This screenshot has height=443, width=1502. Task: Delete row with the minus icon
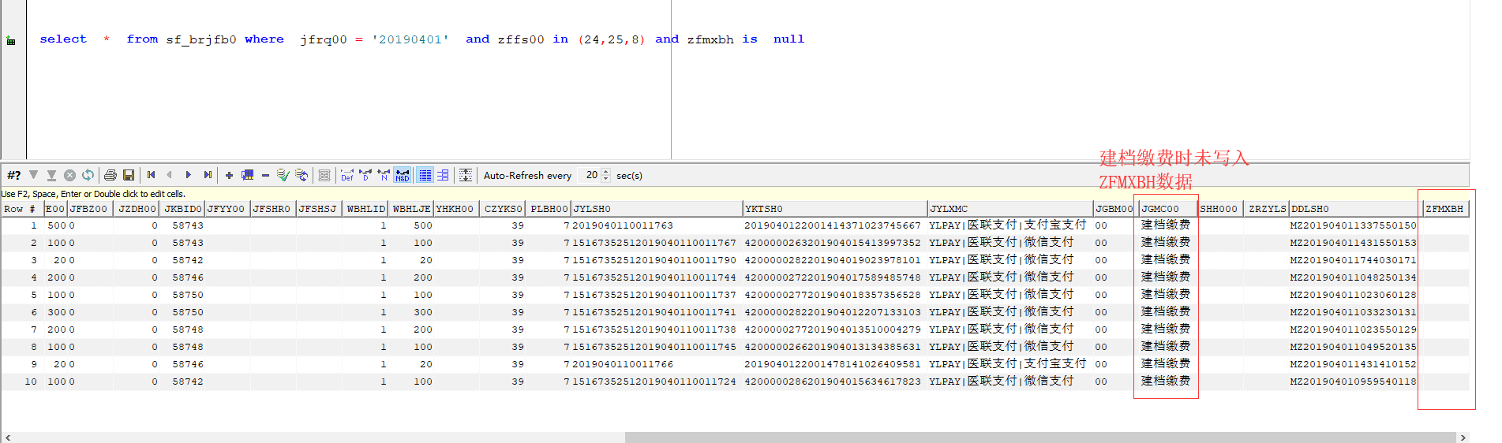tap(265, 175)
